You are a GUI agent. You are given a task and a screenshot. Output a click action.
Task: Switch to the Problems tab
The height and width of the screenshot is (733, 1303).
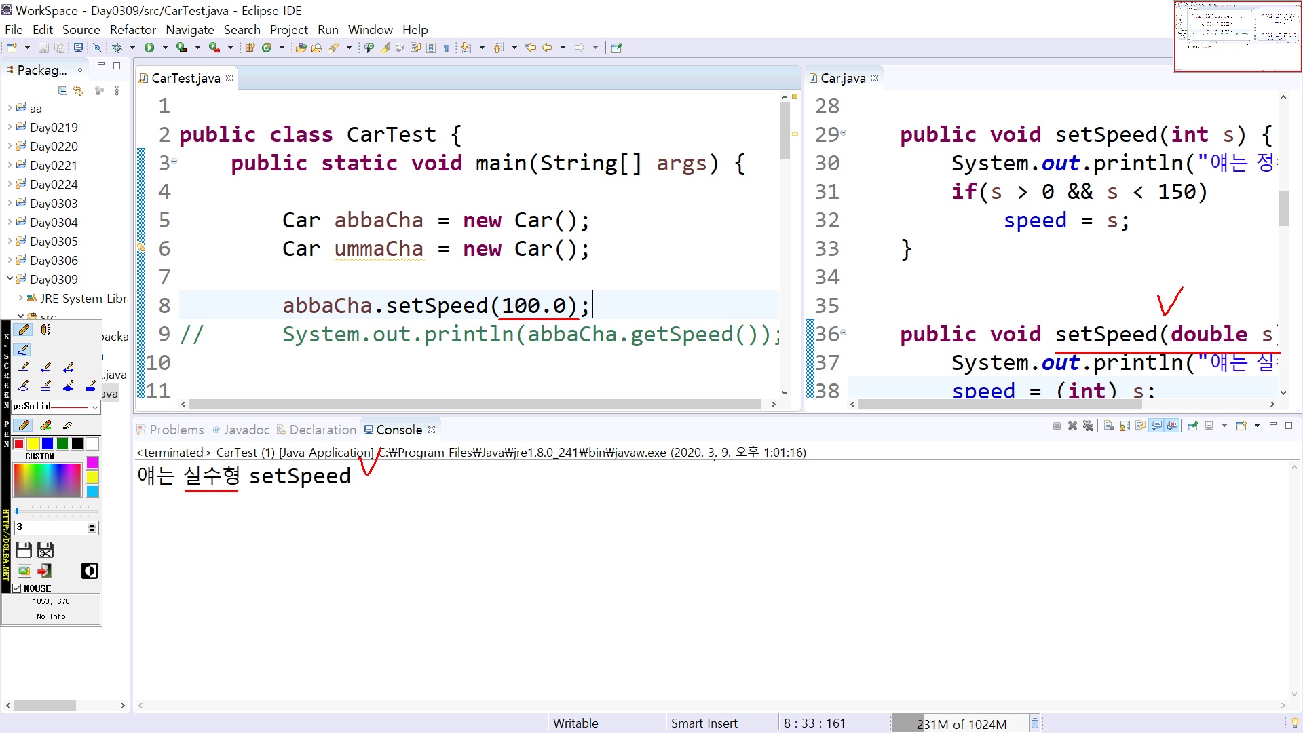tap(176, 430)
